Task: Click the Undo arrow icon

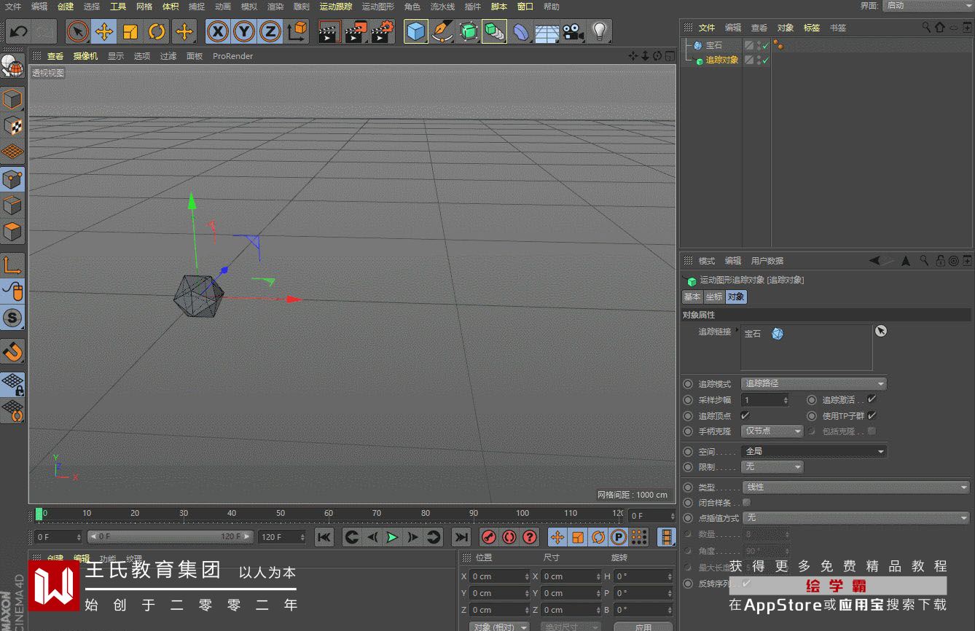Action: point(18,31)
